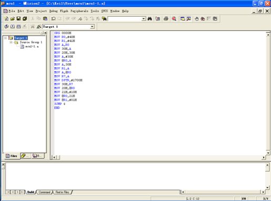Click the SJMP $ line in editor

pyautogui.click(x=59, y=104)
